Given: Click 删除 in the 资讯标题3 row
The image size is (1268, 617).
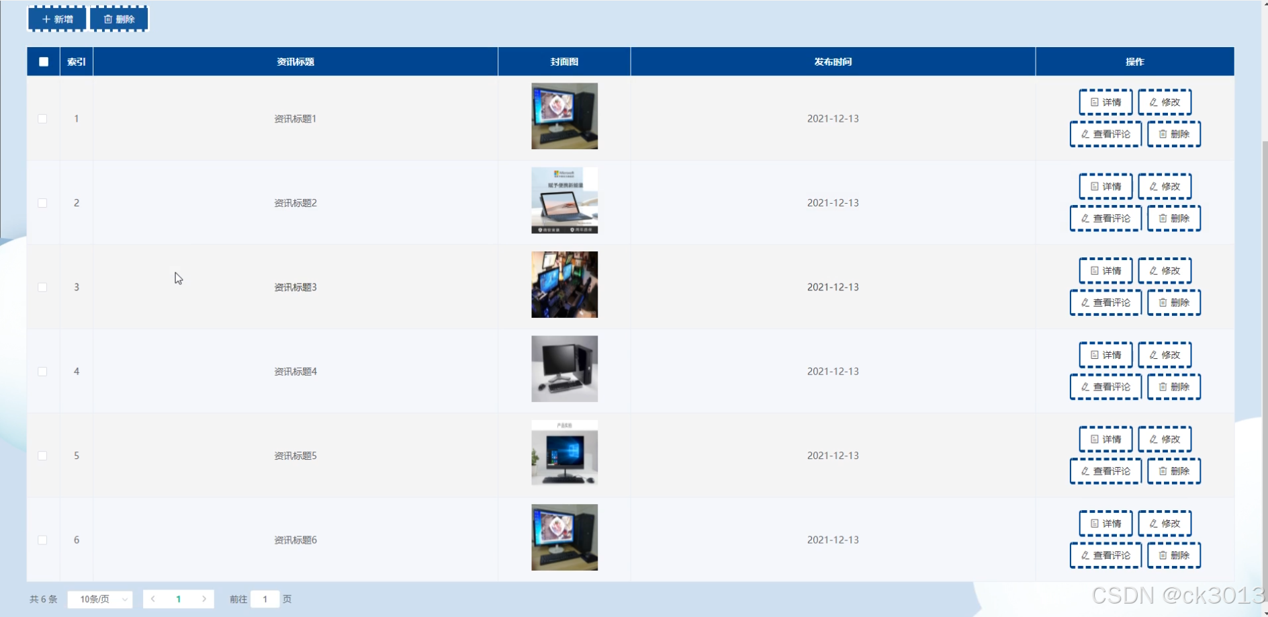Looking at the screenshot, I should 1174,302.
